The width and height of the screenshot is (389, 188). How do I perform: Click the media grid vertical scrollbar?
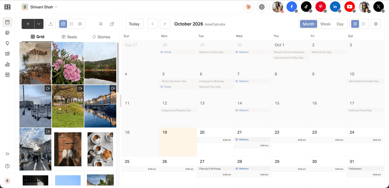[118, 67]
